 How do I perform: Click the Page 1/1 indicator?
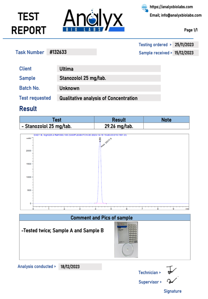(191, 30)
